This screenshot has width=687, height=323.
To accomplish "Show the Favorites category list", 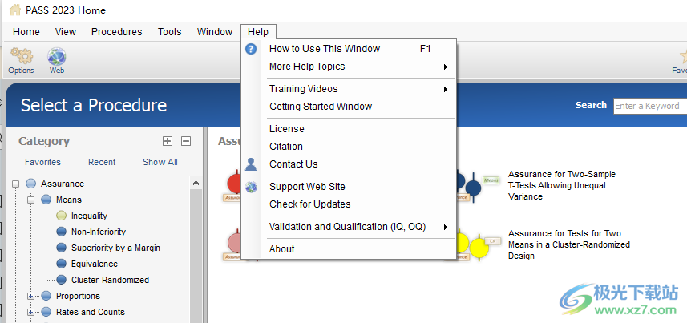I will point(43,162).
